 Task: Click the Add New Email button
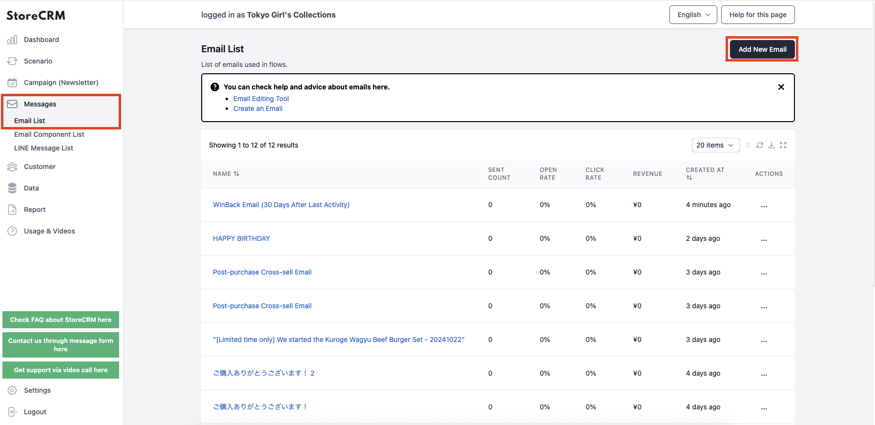pos(762,49)
